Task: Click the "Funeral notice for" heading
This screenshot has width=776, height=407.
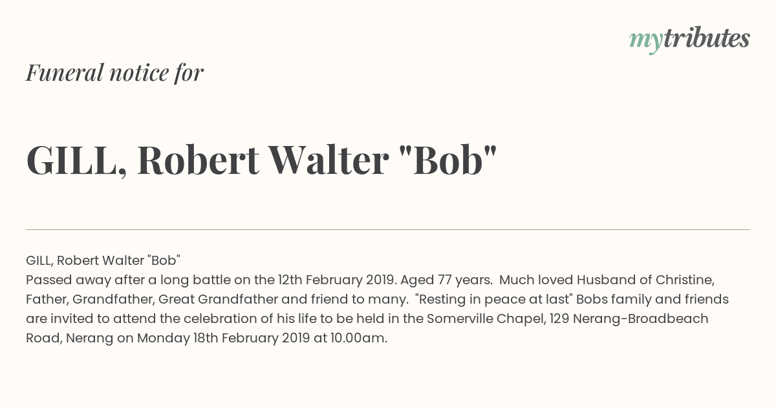Action: [114, 72]
